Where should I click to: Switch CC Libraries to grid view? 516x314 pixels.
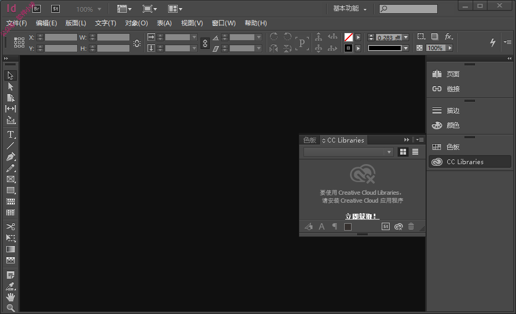click(x=403, y=152)
